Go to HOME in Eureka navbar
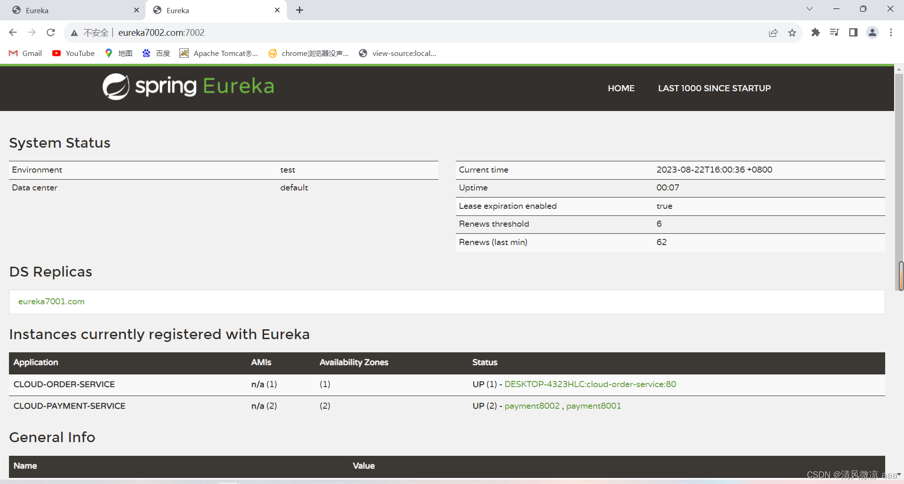 [x=621, y=88]
